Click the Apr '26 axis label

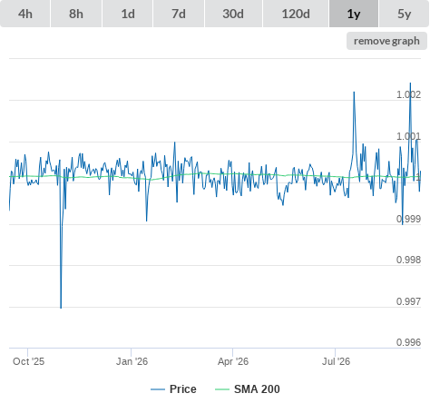tap(233, 361)
